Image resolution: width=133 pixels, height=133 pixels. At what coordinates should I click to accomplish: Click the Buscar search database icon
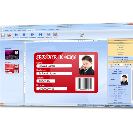[55, 35]
